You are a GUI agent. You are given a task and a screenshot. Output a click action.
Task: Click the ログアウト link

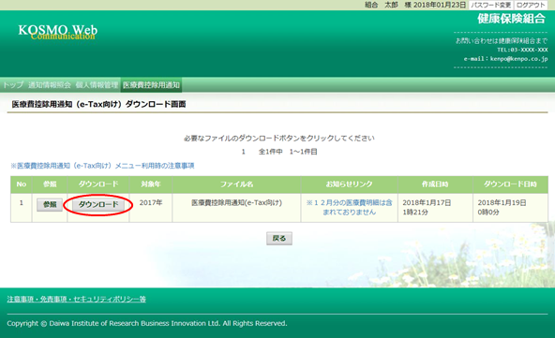pos(531,5)
